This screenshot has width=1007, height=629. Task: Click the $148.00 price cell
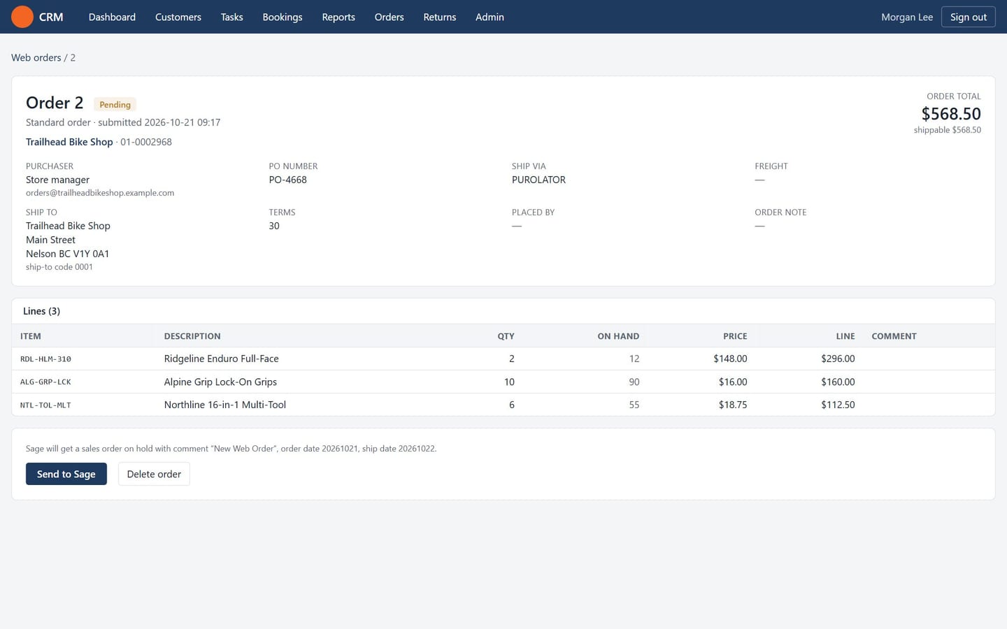coord(730,359)
